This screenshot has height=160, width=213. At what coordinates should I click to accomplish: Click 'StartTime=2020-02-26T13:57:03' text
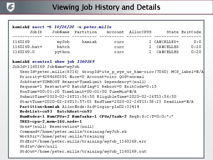[x=56, y=102]
